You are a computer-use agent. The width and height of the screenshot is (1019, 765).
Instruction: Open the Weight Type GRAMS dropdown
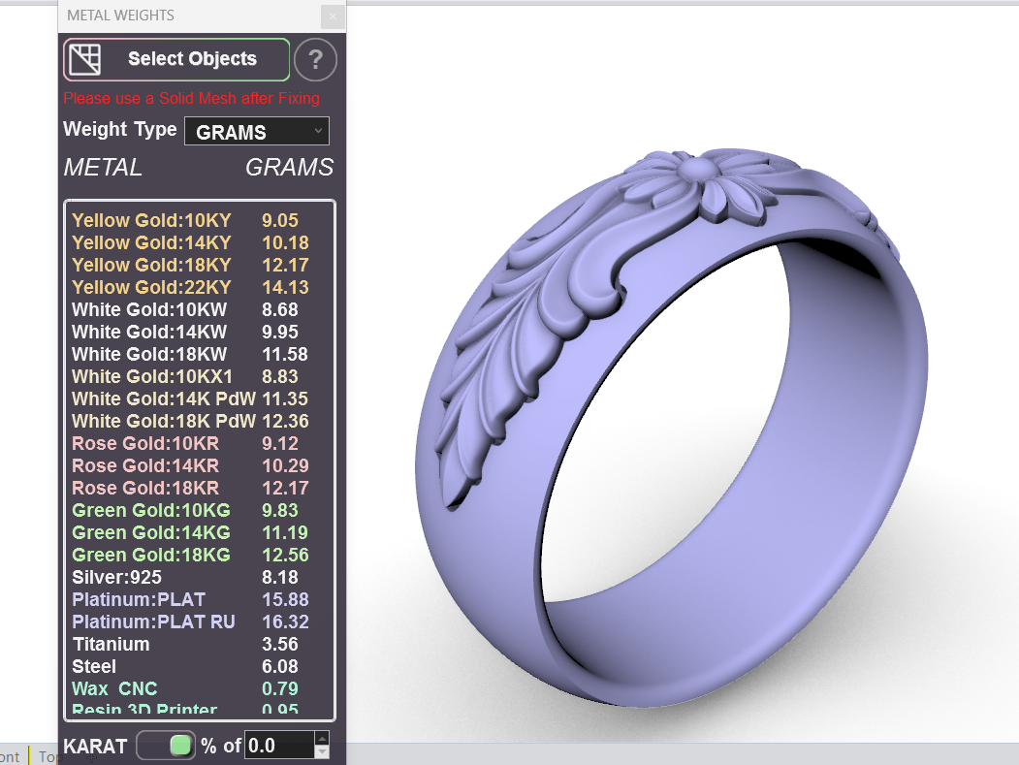pyautogui.click(x=257, y=131)
